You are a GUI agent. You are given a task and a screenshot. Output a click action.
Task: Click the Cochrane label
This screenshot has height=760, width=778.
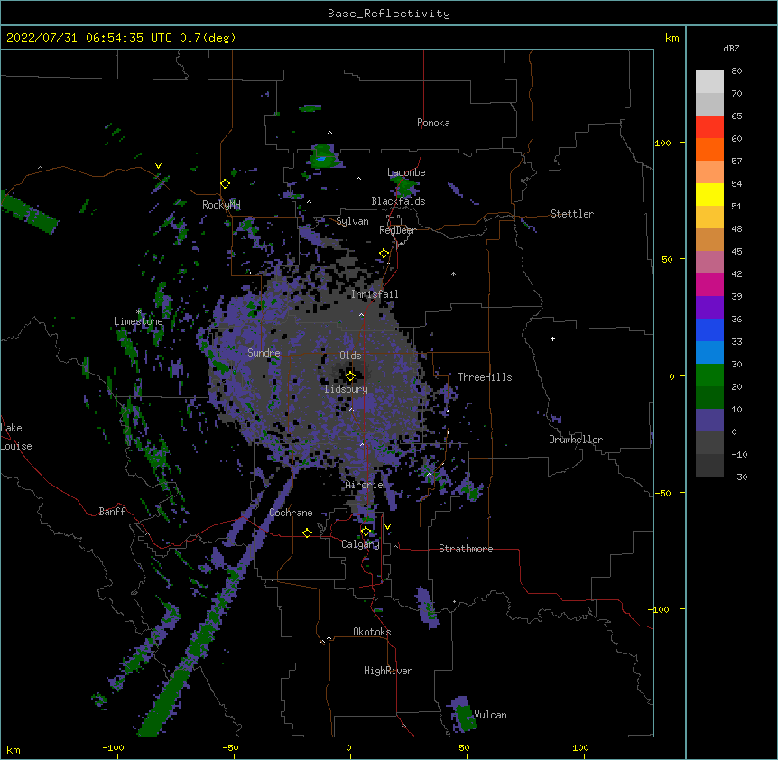point(291,513)
